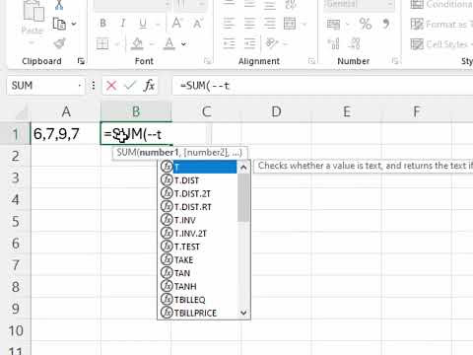Viewport: 473px width, 355px height.
Task: Select the Format Painter brush icon
Action: click(x=60, y=43)
